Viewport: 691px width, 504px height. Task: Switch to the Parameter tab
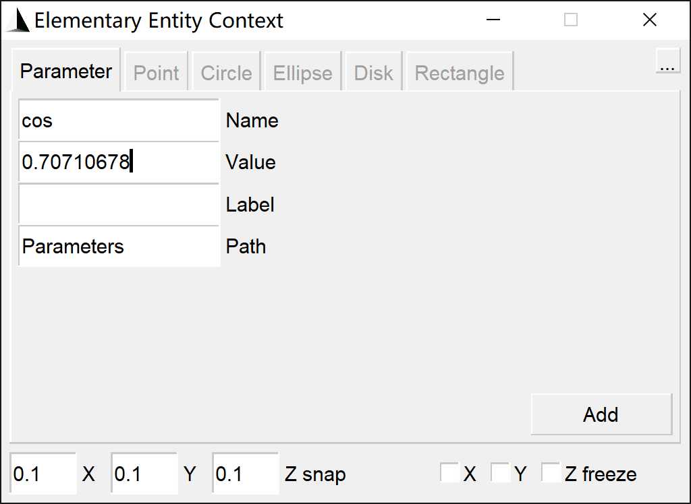(66, 71)
